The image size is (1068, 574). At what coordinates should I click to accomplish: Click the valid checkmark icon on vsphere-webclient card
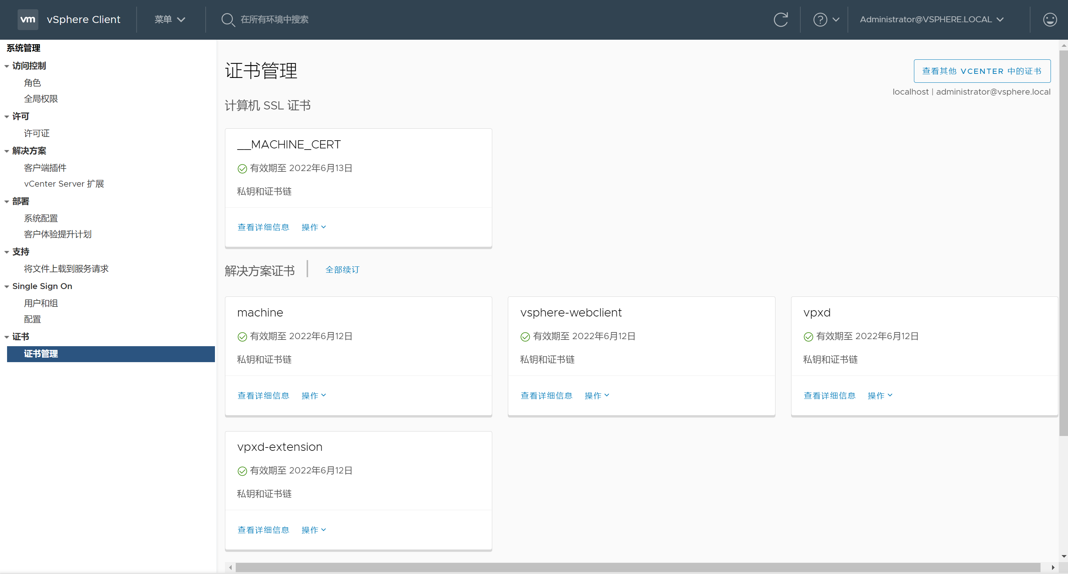pyautogui.click(x=525, y=337)
